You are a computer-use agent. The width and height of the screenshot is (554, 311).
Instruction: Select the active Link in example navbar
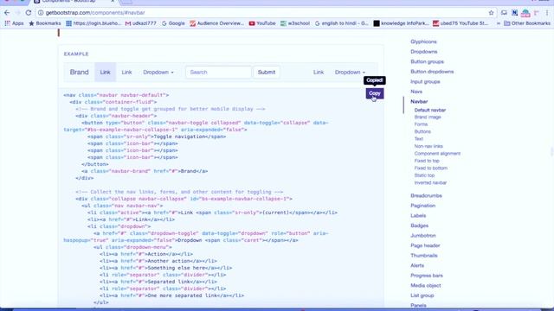point(105,72)
